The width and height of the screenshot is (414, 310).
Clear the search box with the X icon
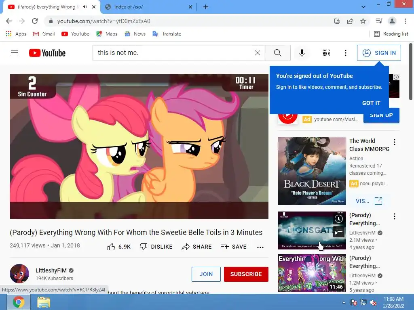[x=258, y=53]
